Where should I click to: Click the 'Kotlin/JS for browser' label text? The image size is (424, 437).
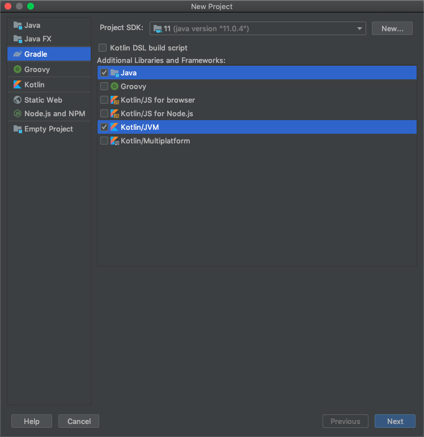[158, 100]
